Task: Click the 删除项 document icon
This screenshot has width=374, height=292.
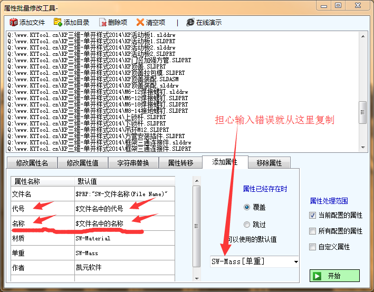Action: coord(102,23)
